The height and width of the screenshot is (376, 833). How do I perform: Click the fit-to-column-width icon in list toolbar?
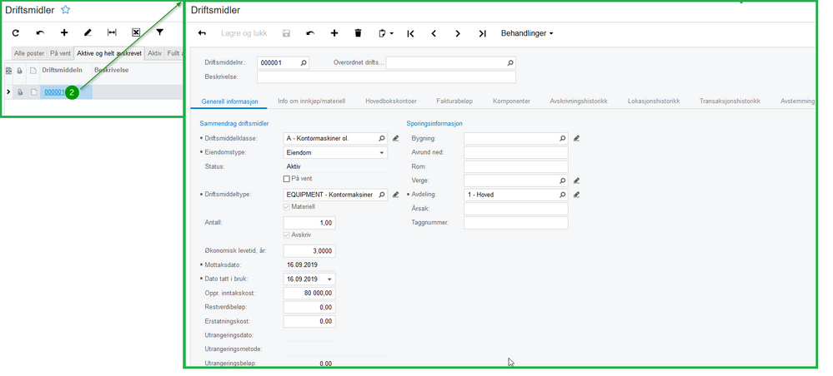[x=112, y=33]
